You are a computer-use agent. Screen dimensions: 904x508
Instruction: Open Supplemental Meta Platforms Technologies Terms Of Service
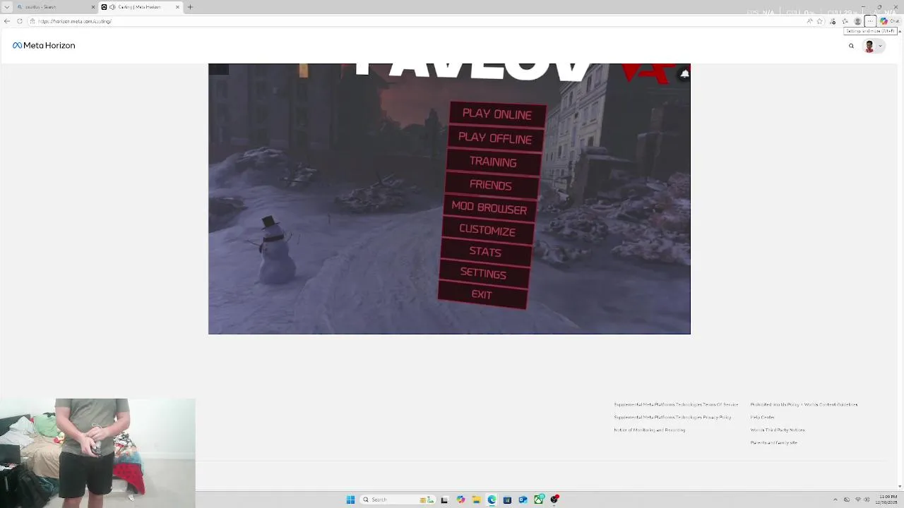click(x=676, y=404)
